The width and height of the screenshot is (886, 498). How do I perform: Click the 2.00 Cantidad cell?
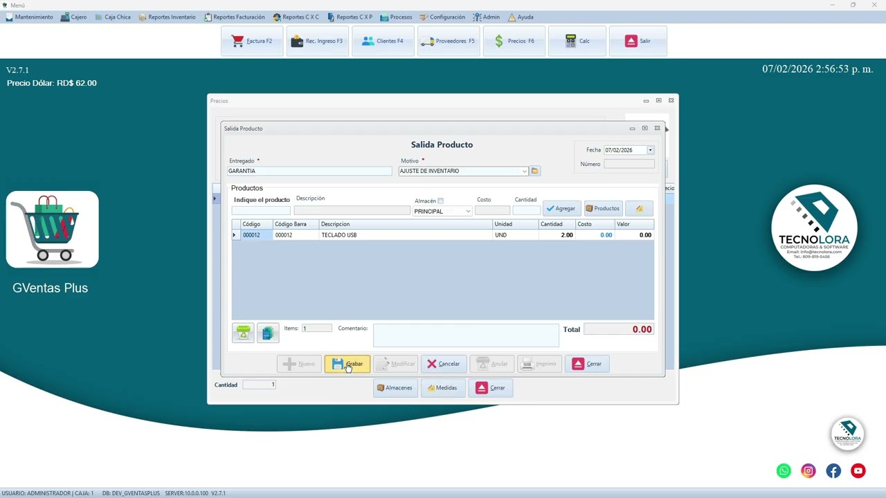[557, 235]
